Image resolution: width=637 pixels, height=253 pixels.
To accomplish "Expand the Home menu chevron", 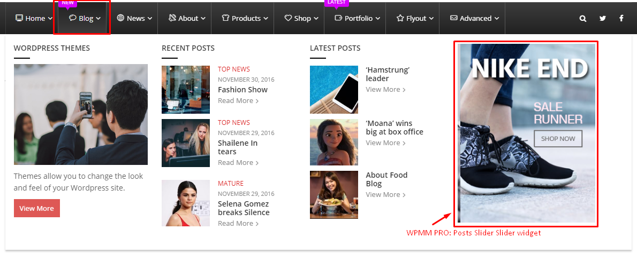I will (x=50, y=19).
